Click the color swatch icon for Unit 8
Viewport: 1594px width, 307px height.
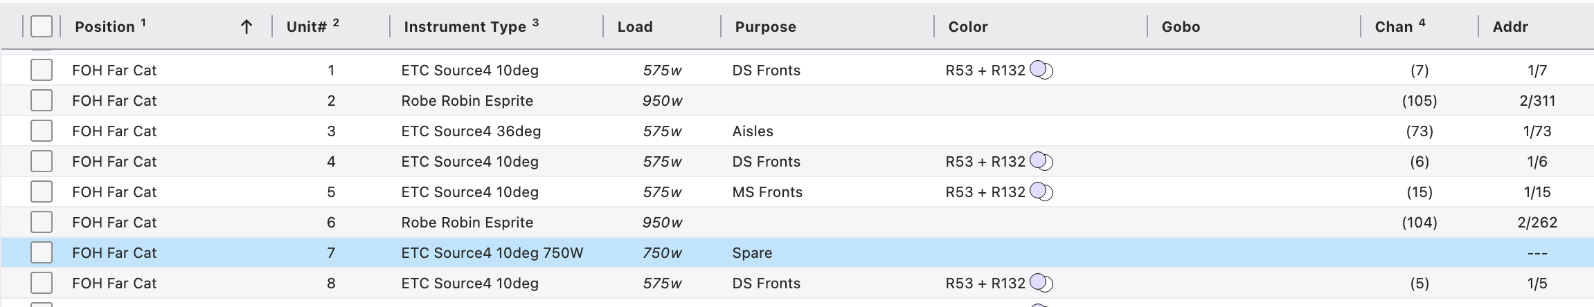pyautogui.click(x=1041, y=283)
